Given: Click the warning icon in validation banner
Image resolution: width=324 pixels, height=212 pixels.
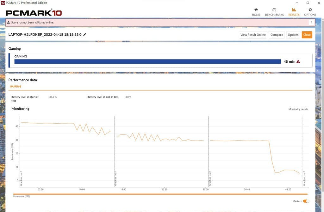Looking at the screenshot, I should pos(9,22).
